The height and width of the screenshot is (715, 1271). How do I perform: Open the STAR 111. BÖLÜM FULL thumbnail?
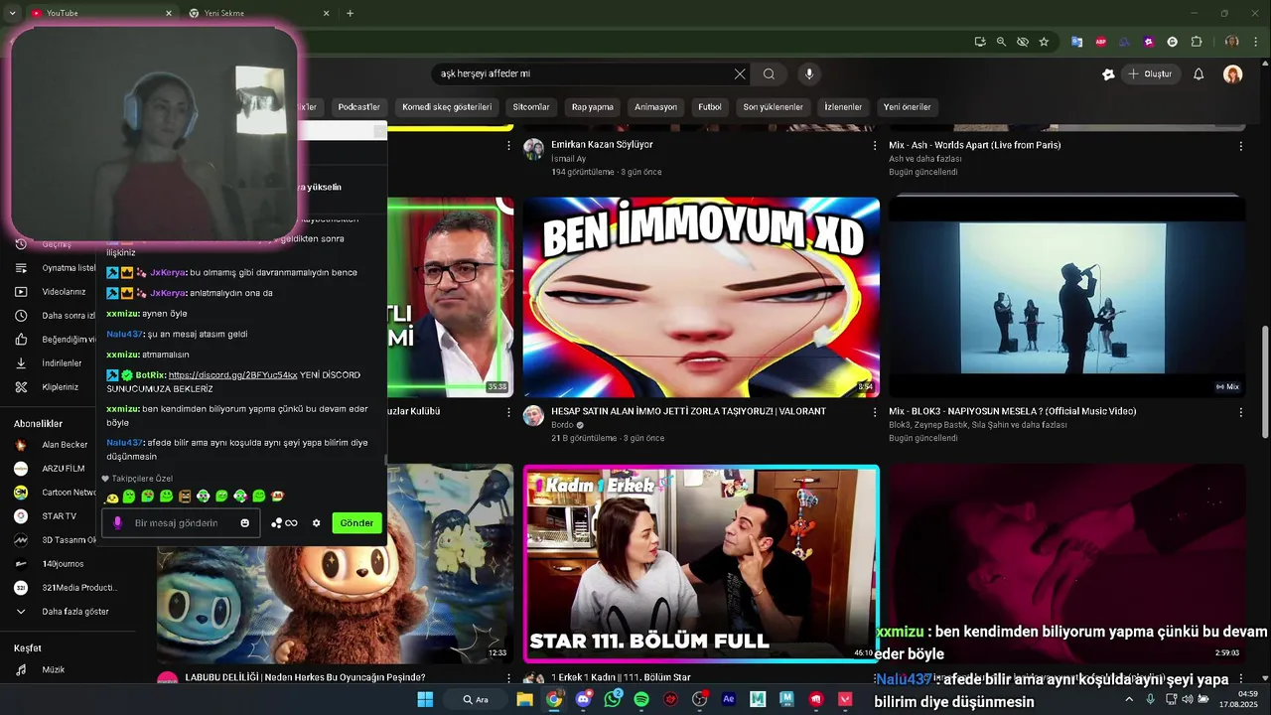tap(701, 563)
